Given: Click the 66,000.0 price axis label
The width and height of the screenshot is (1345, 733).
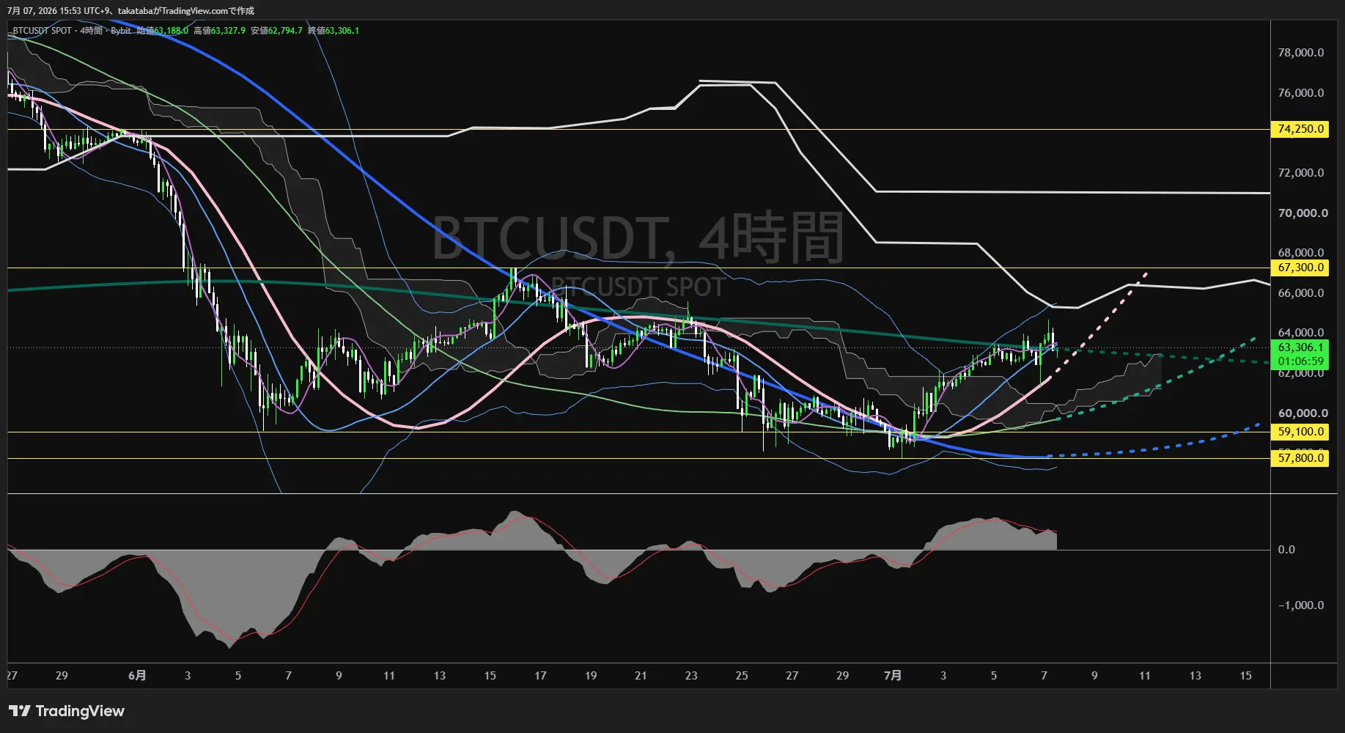Looking at the screenshot, I should [1301, 293].
